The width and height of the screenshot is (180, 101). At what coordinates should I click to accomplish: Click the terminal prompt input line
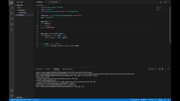click(60, 86)
